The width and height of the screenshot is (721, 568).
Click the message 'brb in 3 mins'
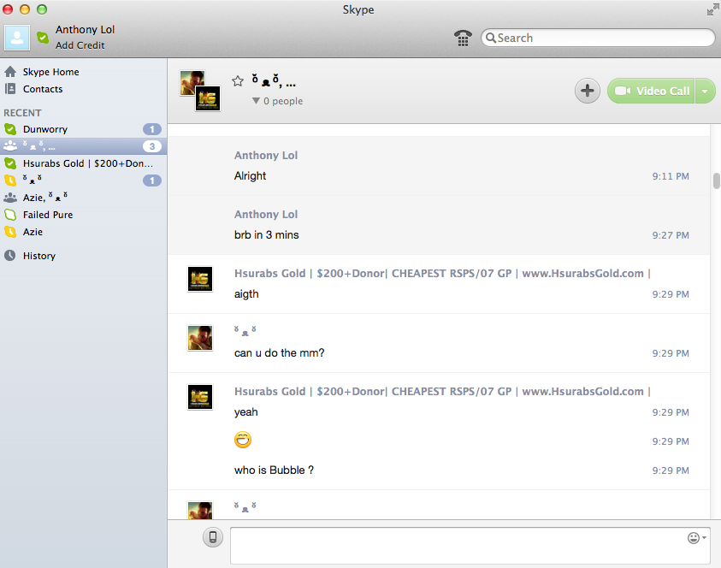(x=266, y=235)
